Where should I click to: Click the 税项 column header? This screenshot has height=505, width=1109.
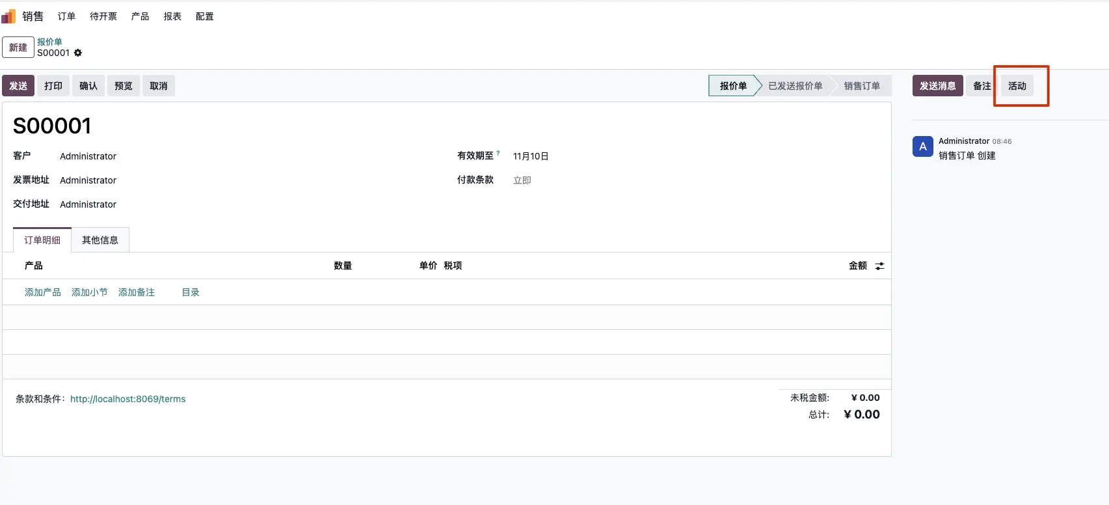point(453,266)
